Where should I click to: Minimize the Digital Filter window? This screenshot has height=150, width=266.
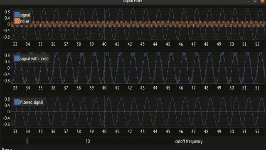[x=248, y=1]
